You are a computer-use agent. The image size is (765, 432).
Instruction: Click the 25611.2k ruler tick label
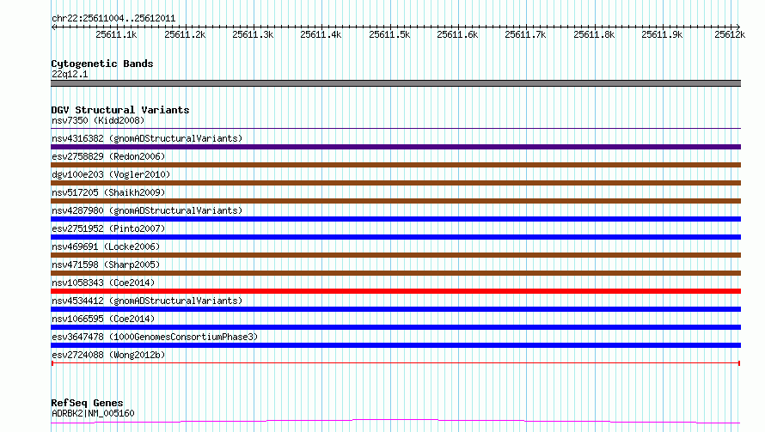tap(185, 34)
